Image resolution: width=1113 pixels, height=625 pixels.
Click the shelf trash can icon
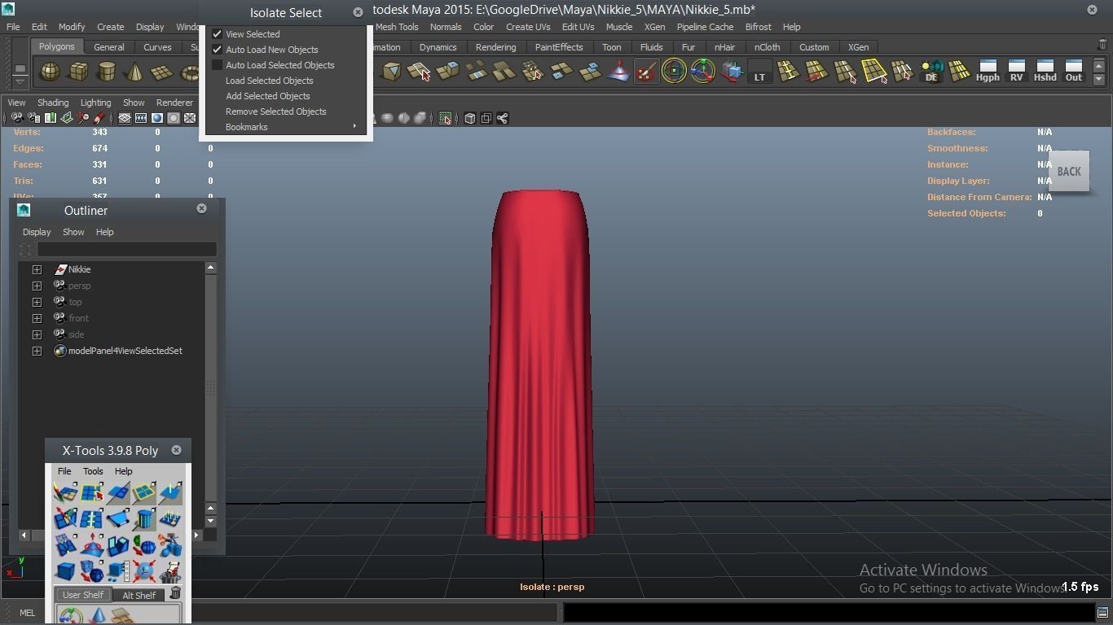[x=1103, y=46]
